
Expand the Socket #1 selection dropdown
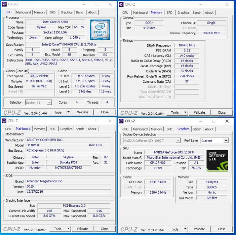pos(49,103)
